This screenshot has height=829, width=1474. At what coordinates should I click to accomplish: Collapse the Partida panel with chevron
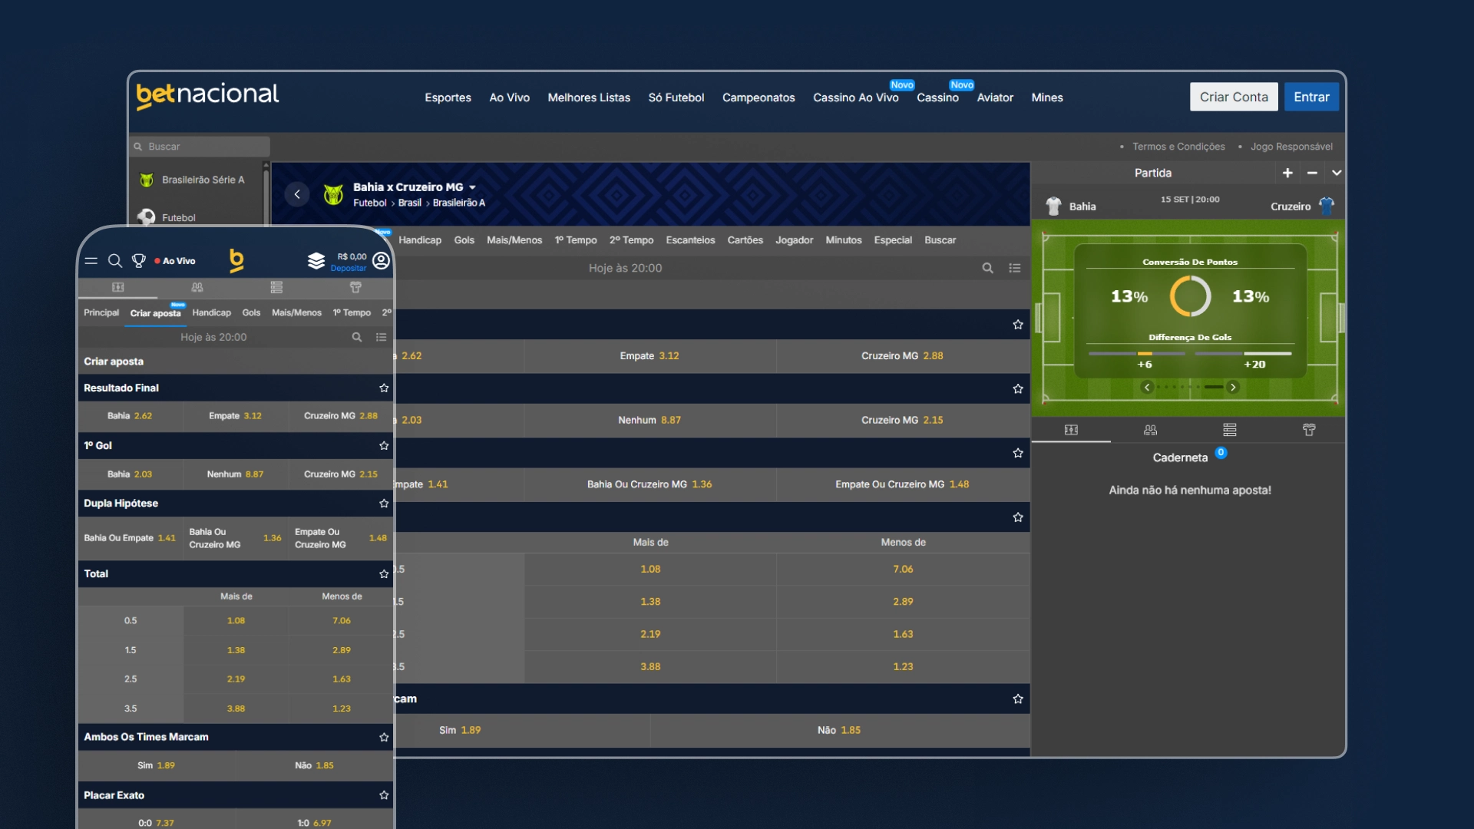coord(1337,173)
